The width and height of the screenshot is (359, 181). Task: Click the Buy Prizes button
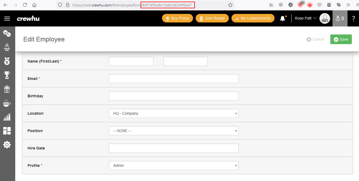(177, 18)
